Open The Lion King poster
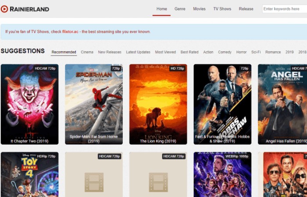This screenshot has height=197, width=307. click(158, 104)
